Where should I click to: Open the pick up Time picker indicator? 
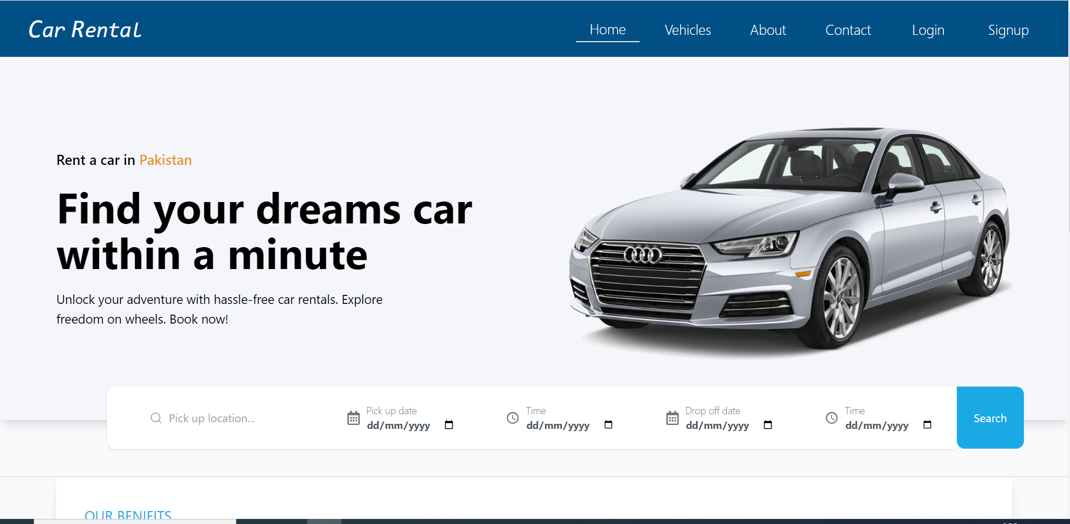(x=608, y=425)
